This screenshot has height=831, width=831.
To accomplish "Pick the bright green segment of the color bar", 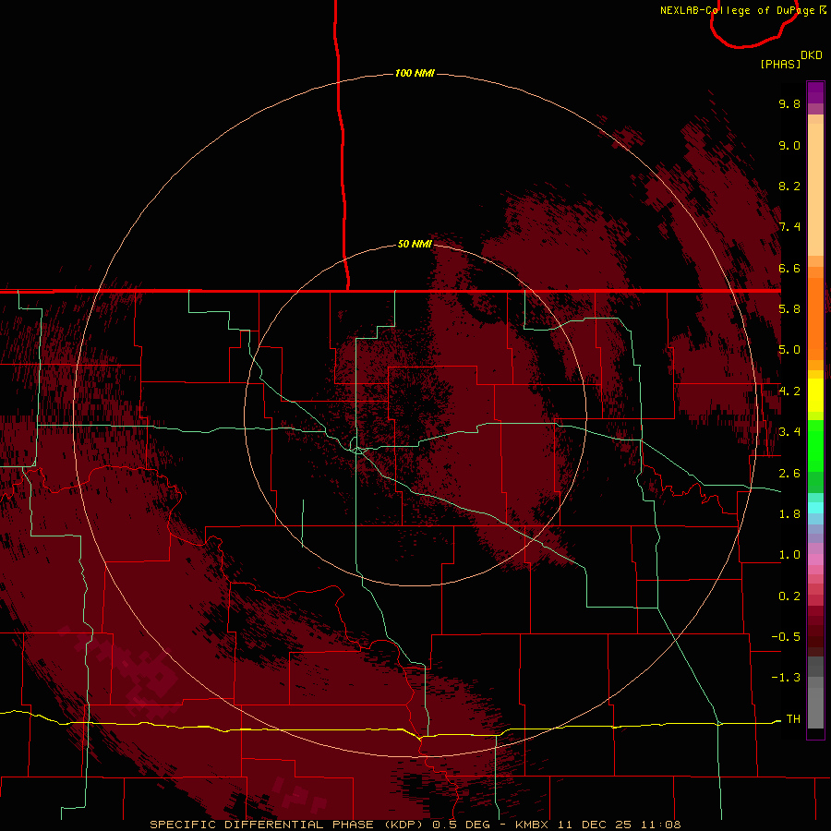I will click(815, 445).
